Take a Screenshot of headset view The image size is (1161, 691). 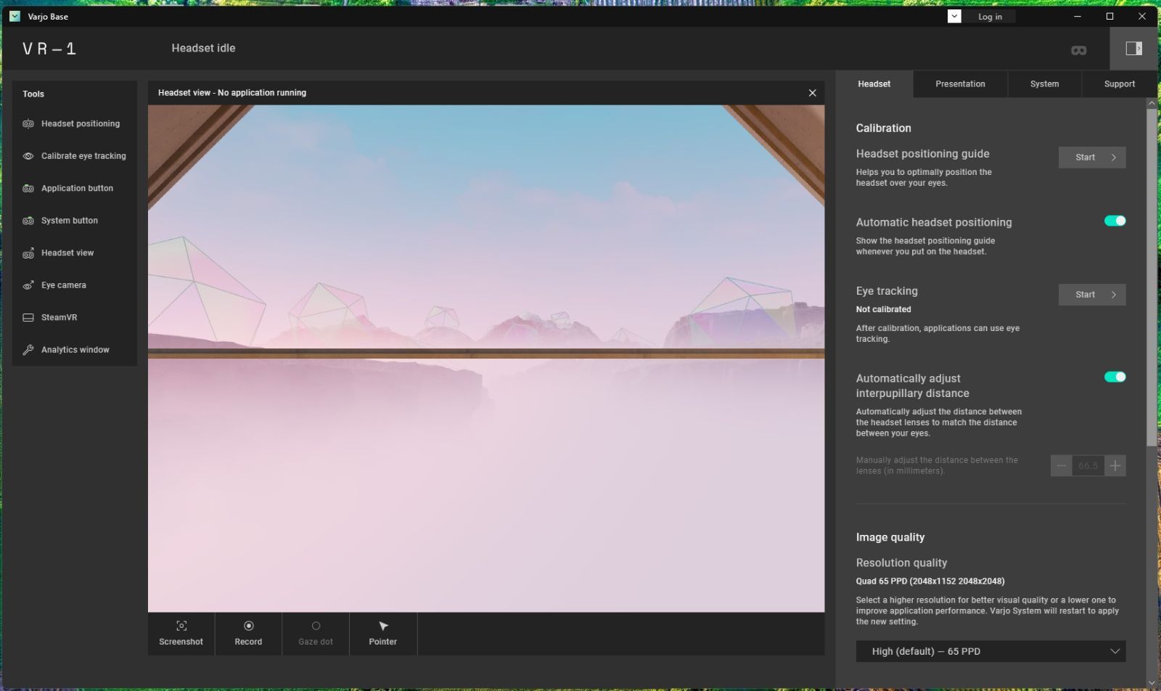coord(181,633)
